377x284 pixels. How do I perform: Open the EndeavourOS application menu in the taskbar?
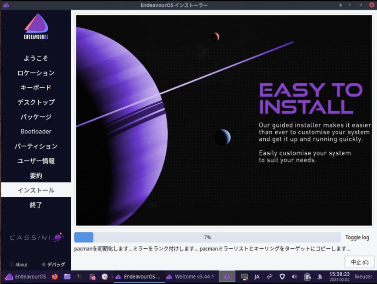26,277
